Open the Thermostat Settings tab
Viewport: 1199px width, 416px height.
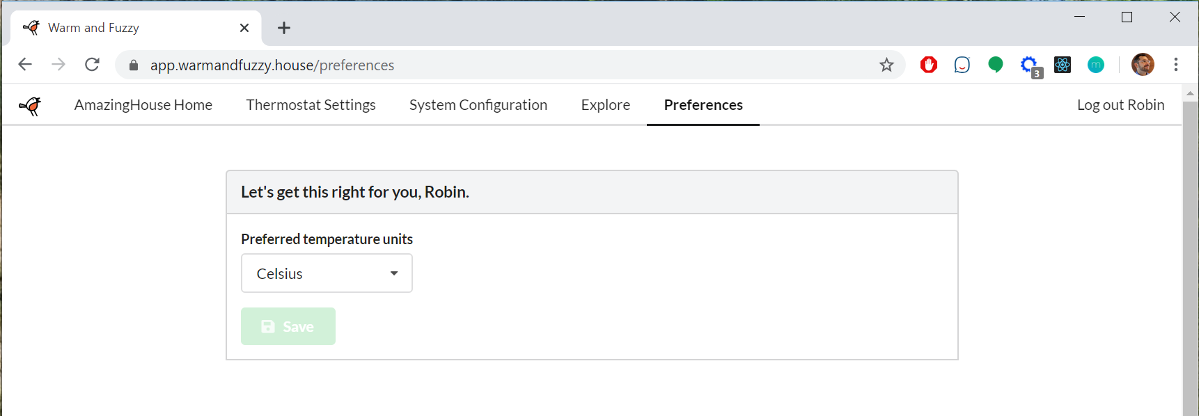(x=311, y=105)
